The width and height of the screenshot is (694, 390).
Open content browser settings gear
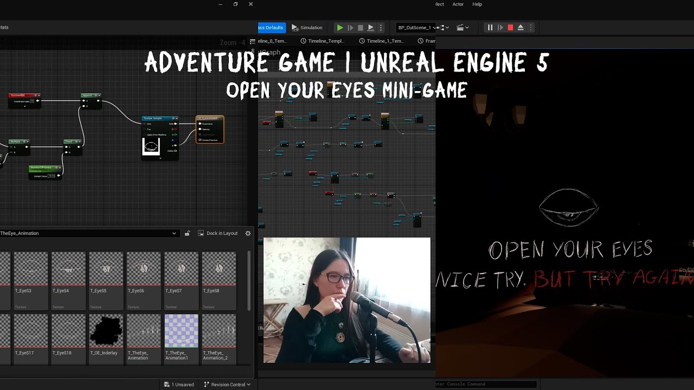[248, 233]
